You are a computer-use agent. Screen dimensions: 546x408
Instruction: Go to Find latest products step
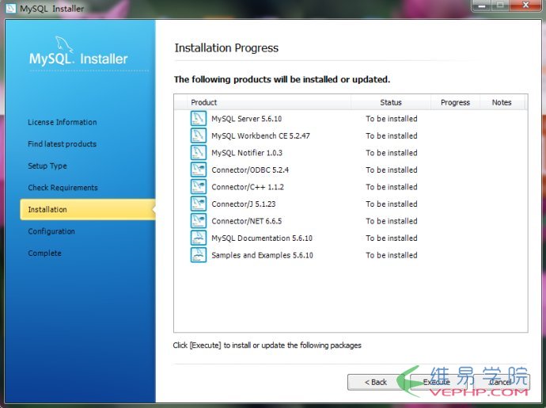[63, 144]
